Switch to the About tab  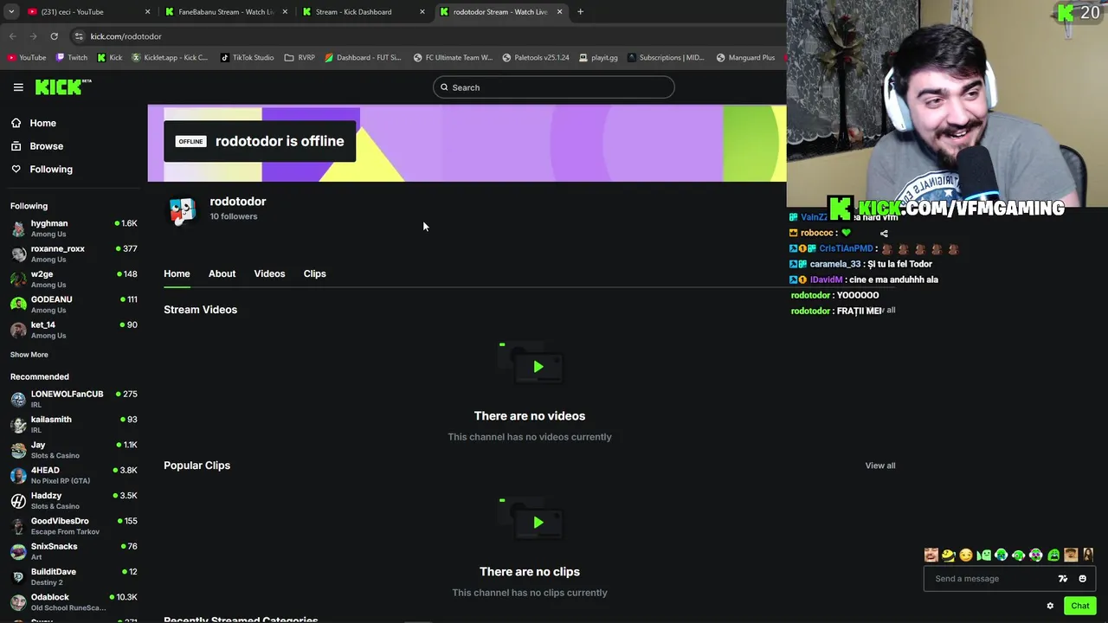point(222,273)
